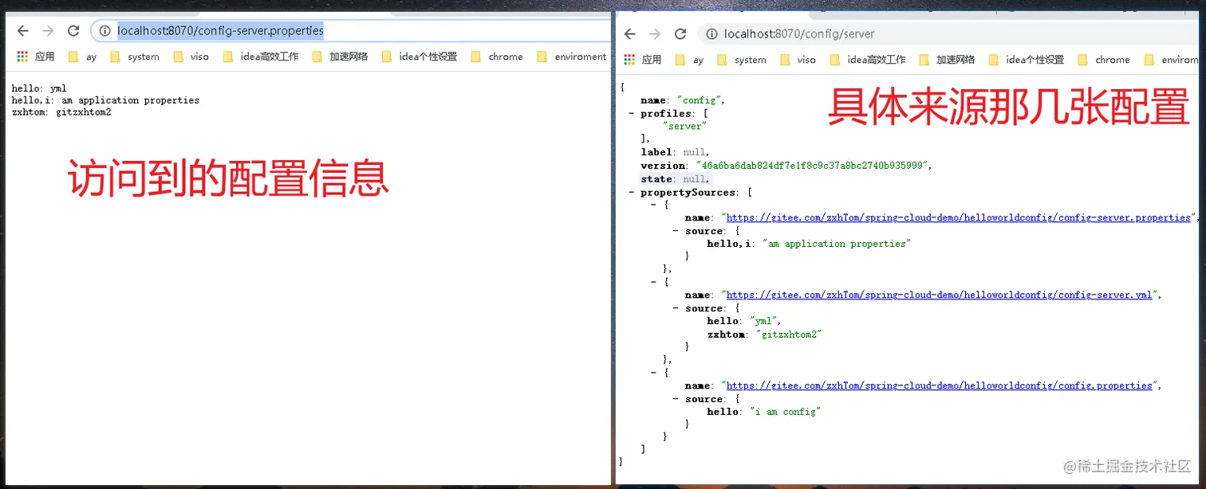Open idea个性设置 bookmark folder in left window
Image resolution: width=1206 pixels, height=489 pixels.
tap(420, 57)
